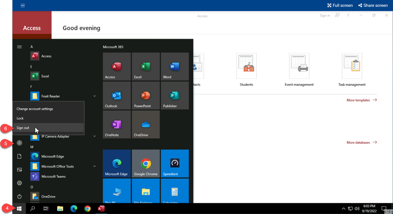Click the network icon in system tray
Image resolution: width=393 pixels, height=214 pixels.
click(x=351, y=208)
